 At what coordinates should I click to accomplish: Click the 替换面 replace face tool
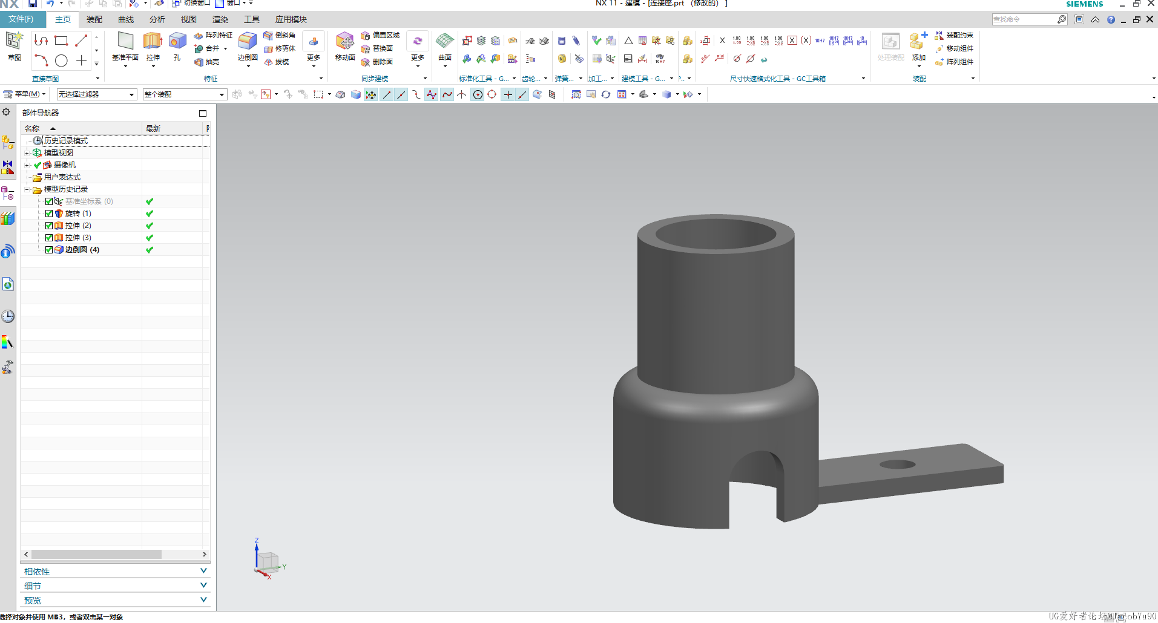pos(377,48)
